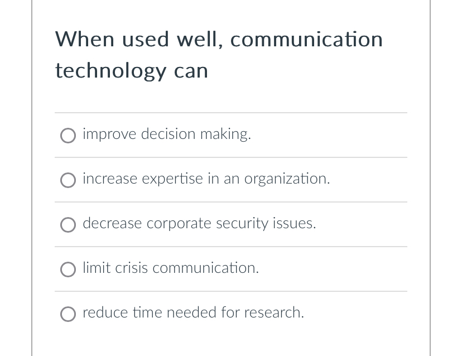Image resolution: width=462 pixels, height=356 pixels.
Task: Choose 'decrease corporate security issues' answer
Action: (x=68, y=225)
